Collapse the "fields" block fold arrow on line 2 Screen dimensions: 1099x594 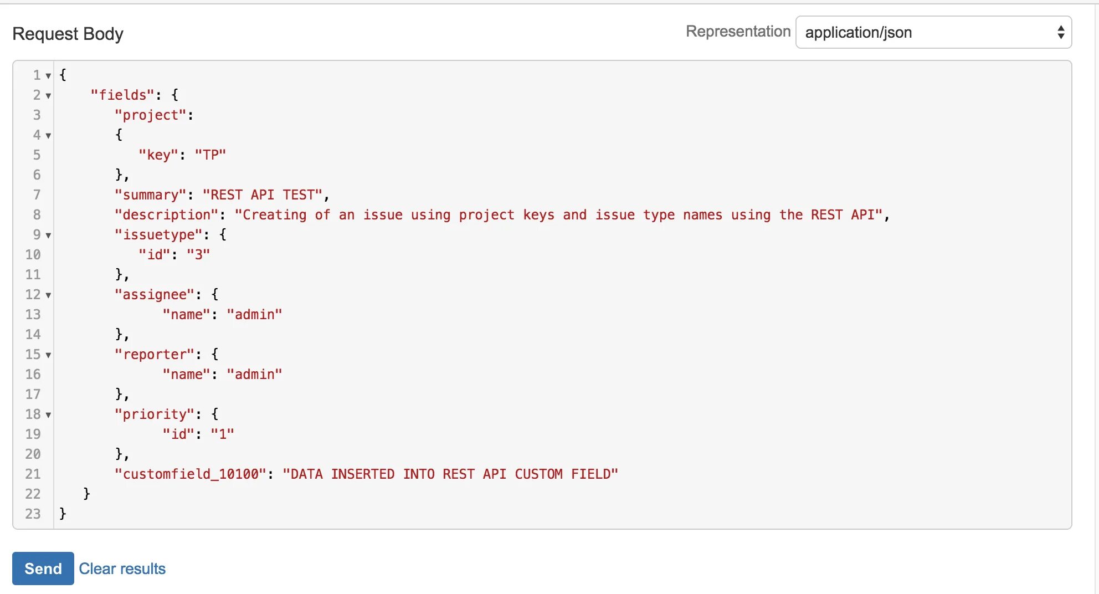click(x=48, y=96)
